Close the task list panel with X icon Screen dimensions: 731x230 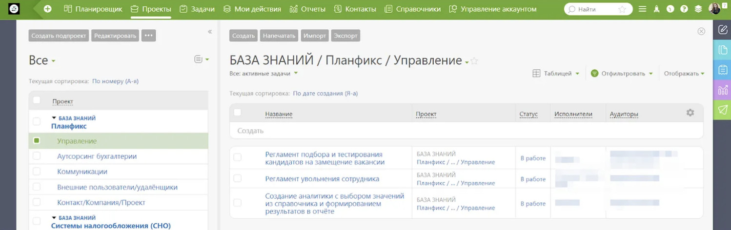701,31
